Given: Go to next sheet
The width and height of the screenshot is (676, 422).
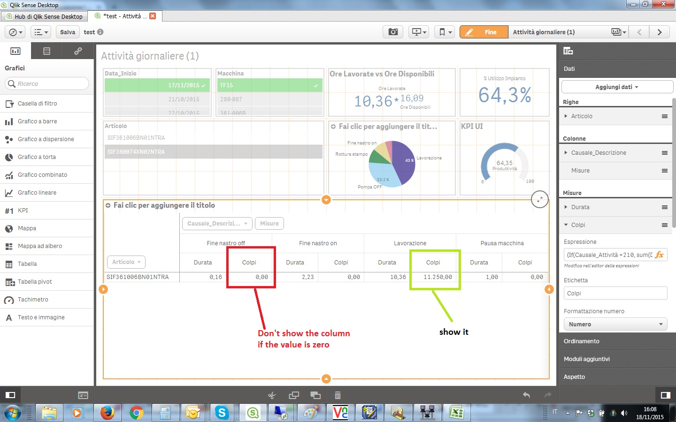Looking at the screenshot, I should (x=660, y=32).
